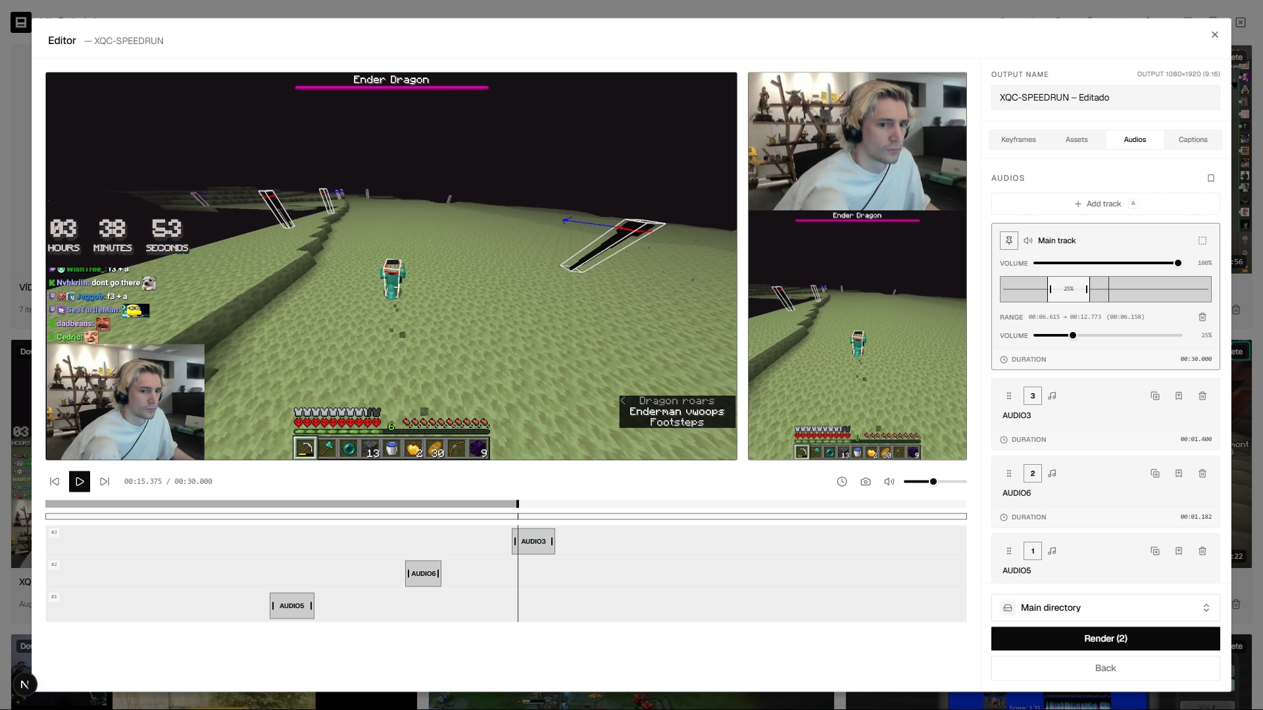Select the AUDIO5 clip on the timeline
Screen dimensions: 1263x710
click(x=292, y=606)
